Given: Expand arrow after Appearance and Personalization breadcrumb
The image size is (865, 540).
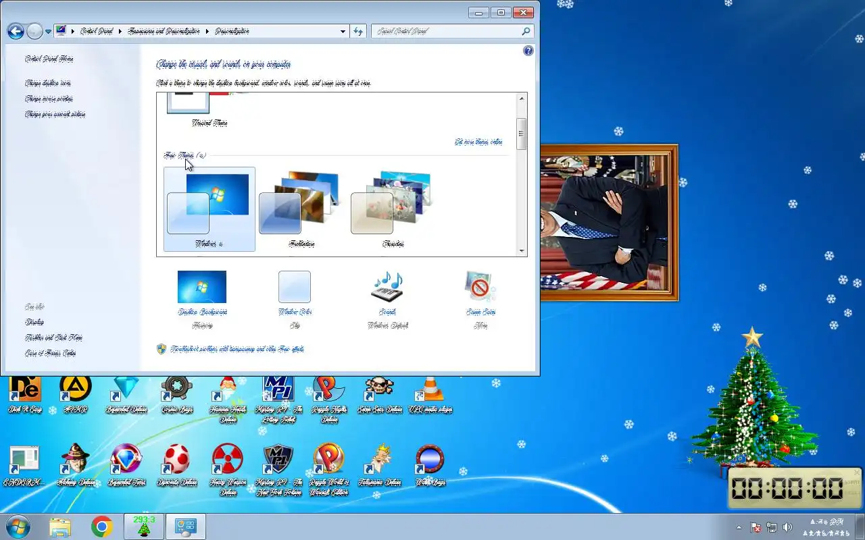Looking at the screenshot, I should click(208, 31).
